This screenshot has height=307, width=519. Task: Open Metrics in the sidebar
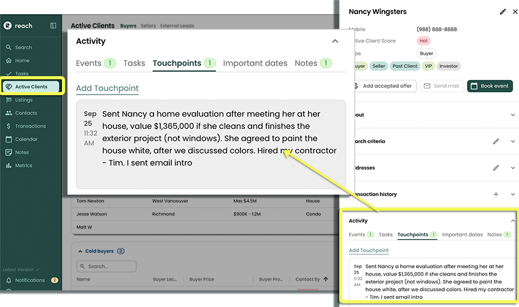(23, 166)
